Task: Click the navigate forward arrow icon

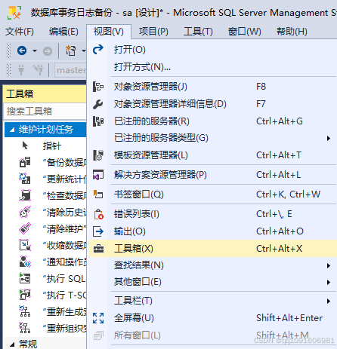Action: pyautogui.click(x=48, y=51)
